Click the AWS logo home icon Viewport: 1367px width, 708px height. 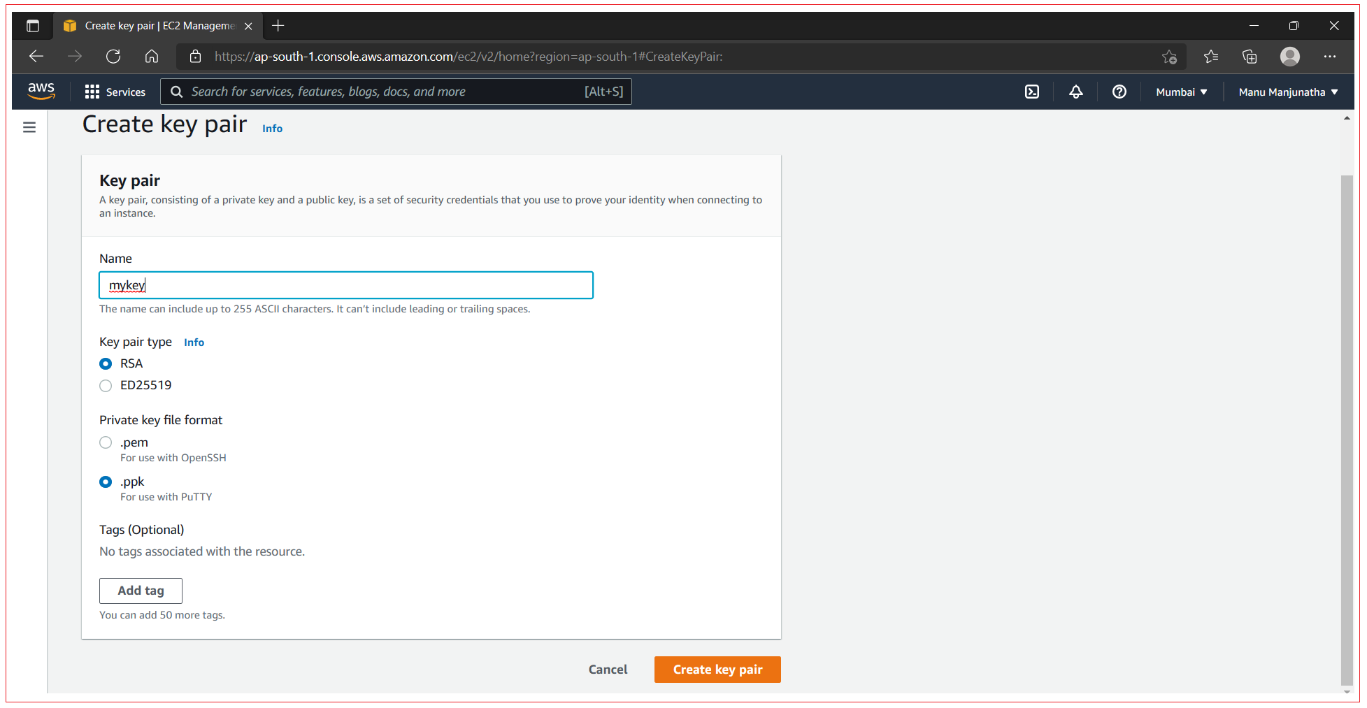pos(41,91)
